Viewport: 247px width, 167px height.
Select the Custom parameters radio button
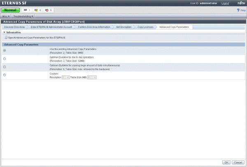point(5,75)
